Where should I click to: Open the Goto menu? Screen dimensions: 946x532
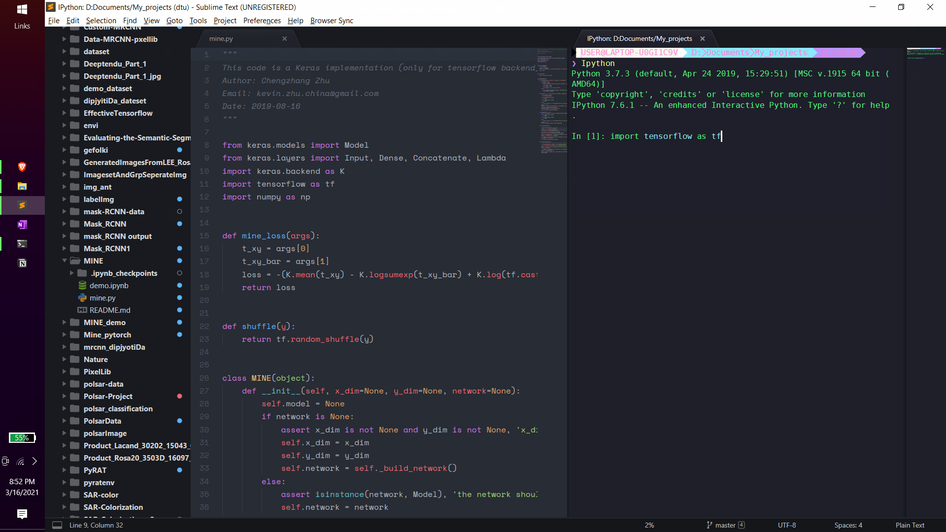point(174,21)
